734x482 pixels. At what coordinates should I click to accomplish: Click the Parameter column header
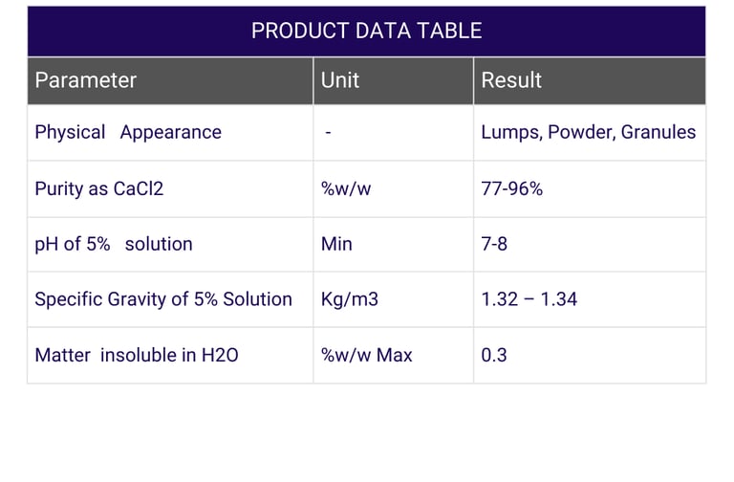(86, 80)
